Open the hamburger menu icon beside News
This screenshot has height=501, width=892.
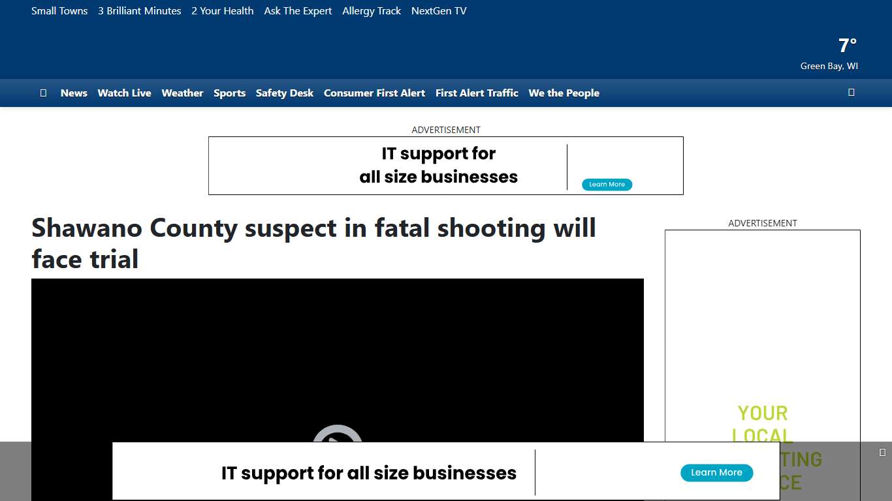[43, 93]
